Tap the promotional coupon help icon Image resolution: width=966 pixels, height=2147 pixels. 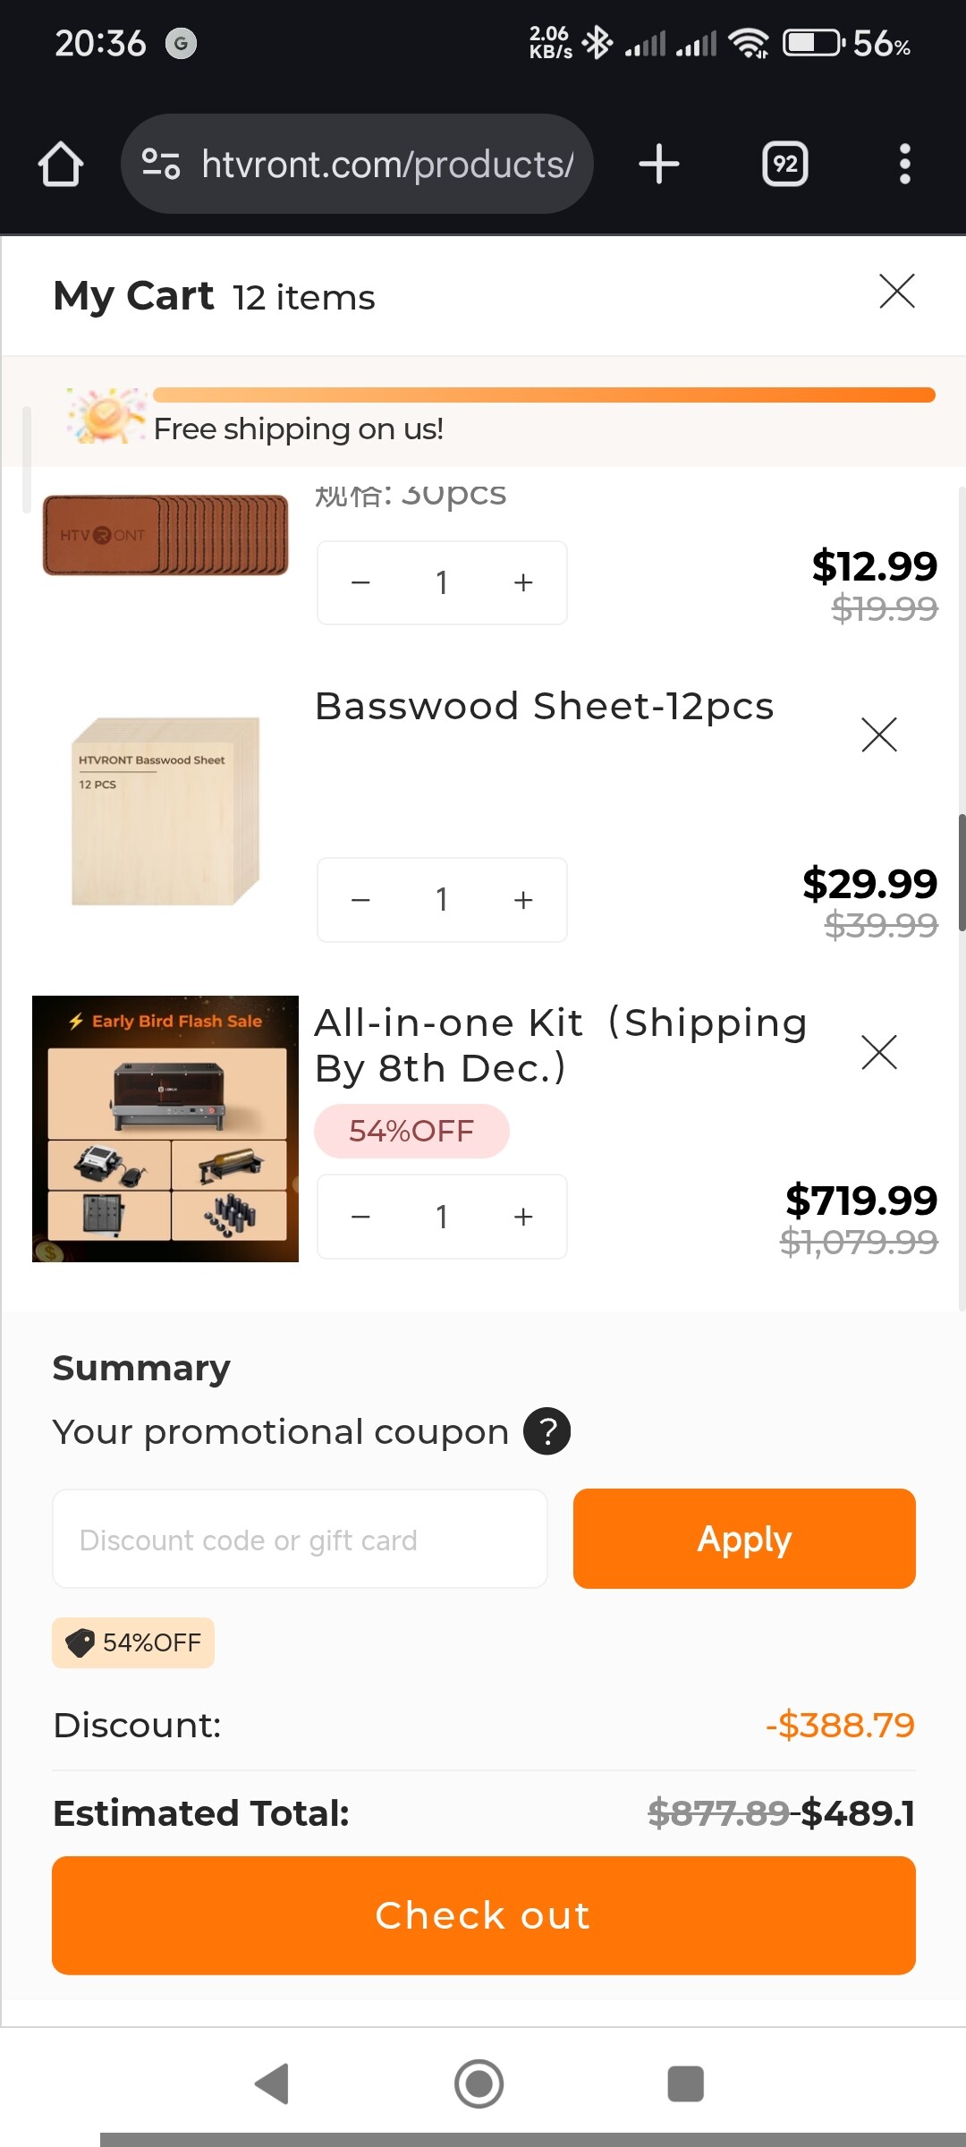pyautogui.click(x=547, y=1431)
